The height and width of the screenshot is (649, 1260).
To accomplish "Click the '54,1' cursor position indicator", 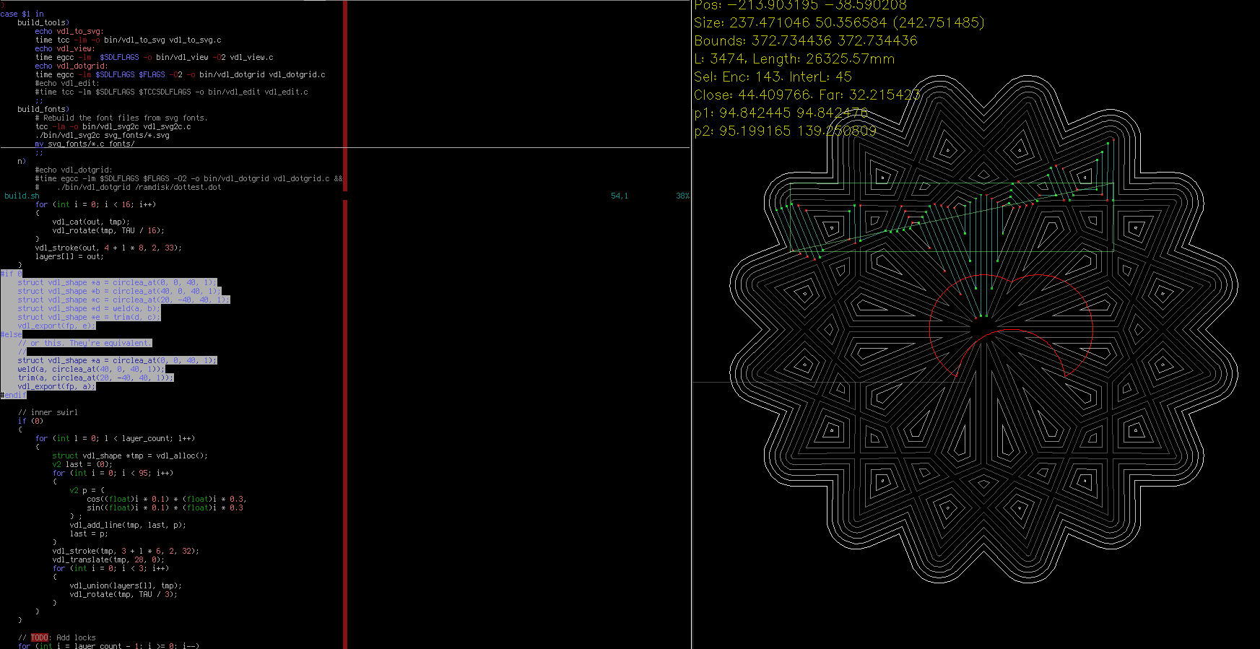I will (x=620, y=196).
